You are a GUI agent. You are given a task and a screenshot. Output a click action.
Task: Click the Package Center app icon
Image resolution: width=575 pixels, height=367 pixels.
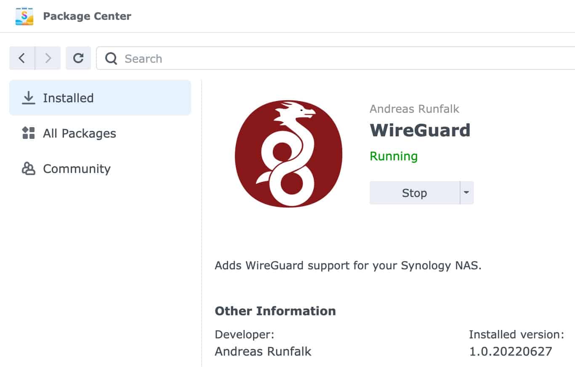24,16
